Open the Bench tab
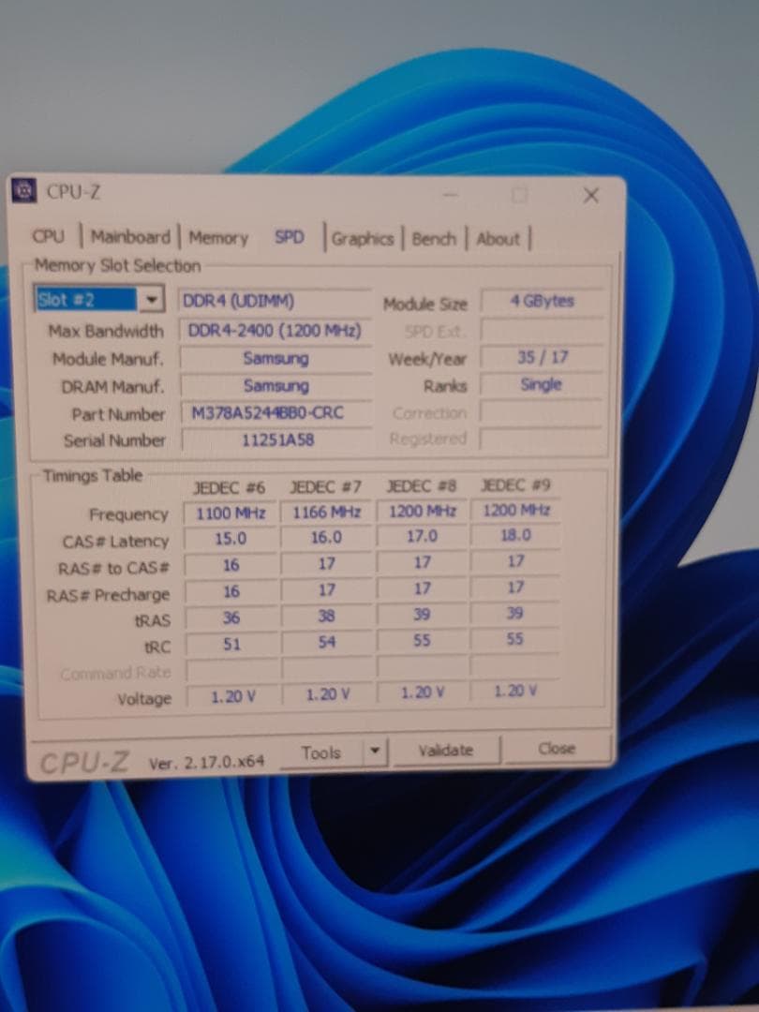Screen dimensions: 759x1012 433,239
